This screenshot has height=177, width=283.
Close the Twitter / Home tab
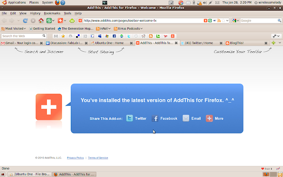[221, 43]
